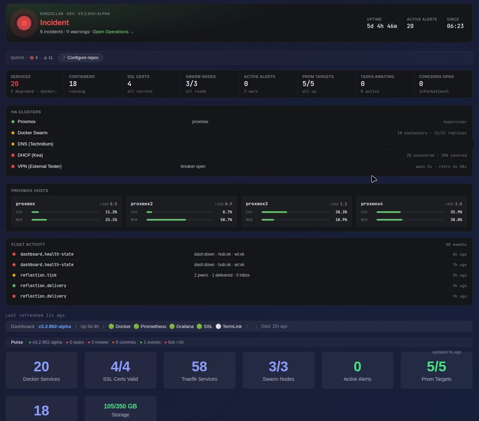The image size is (479, 421).
Task: Click proxmox2 MEM usage bar
Action: click(180, 220)
